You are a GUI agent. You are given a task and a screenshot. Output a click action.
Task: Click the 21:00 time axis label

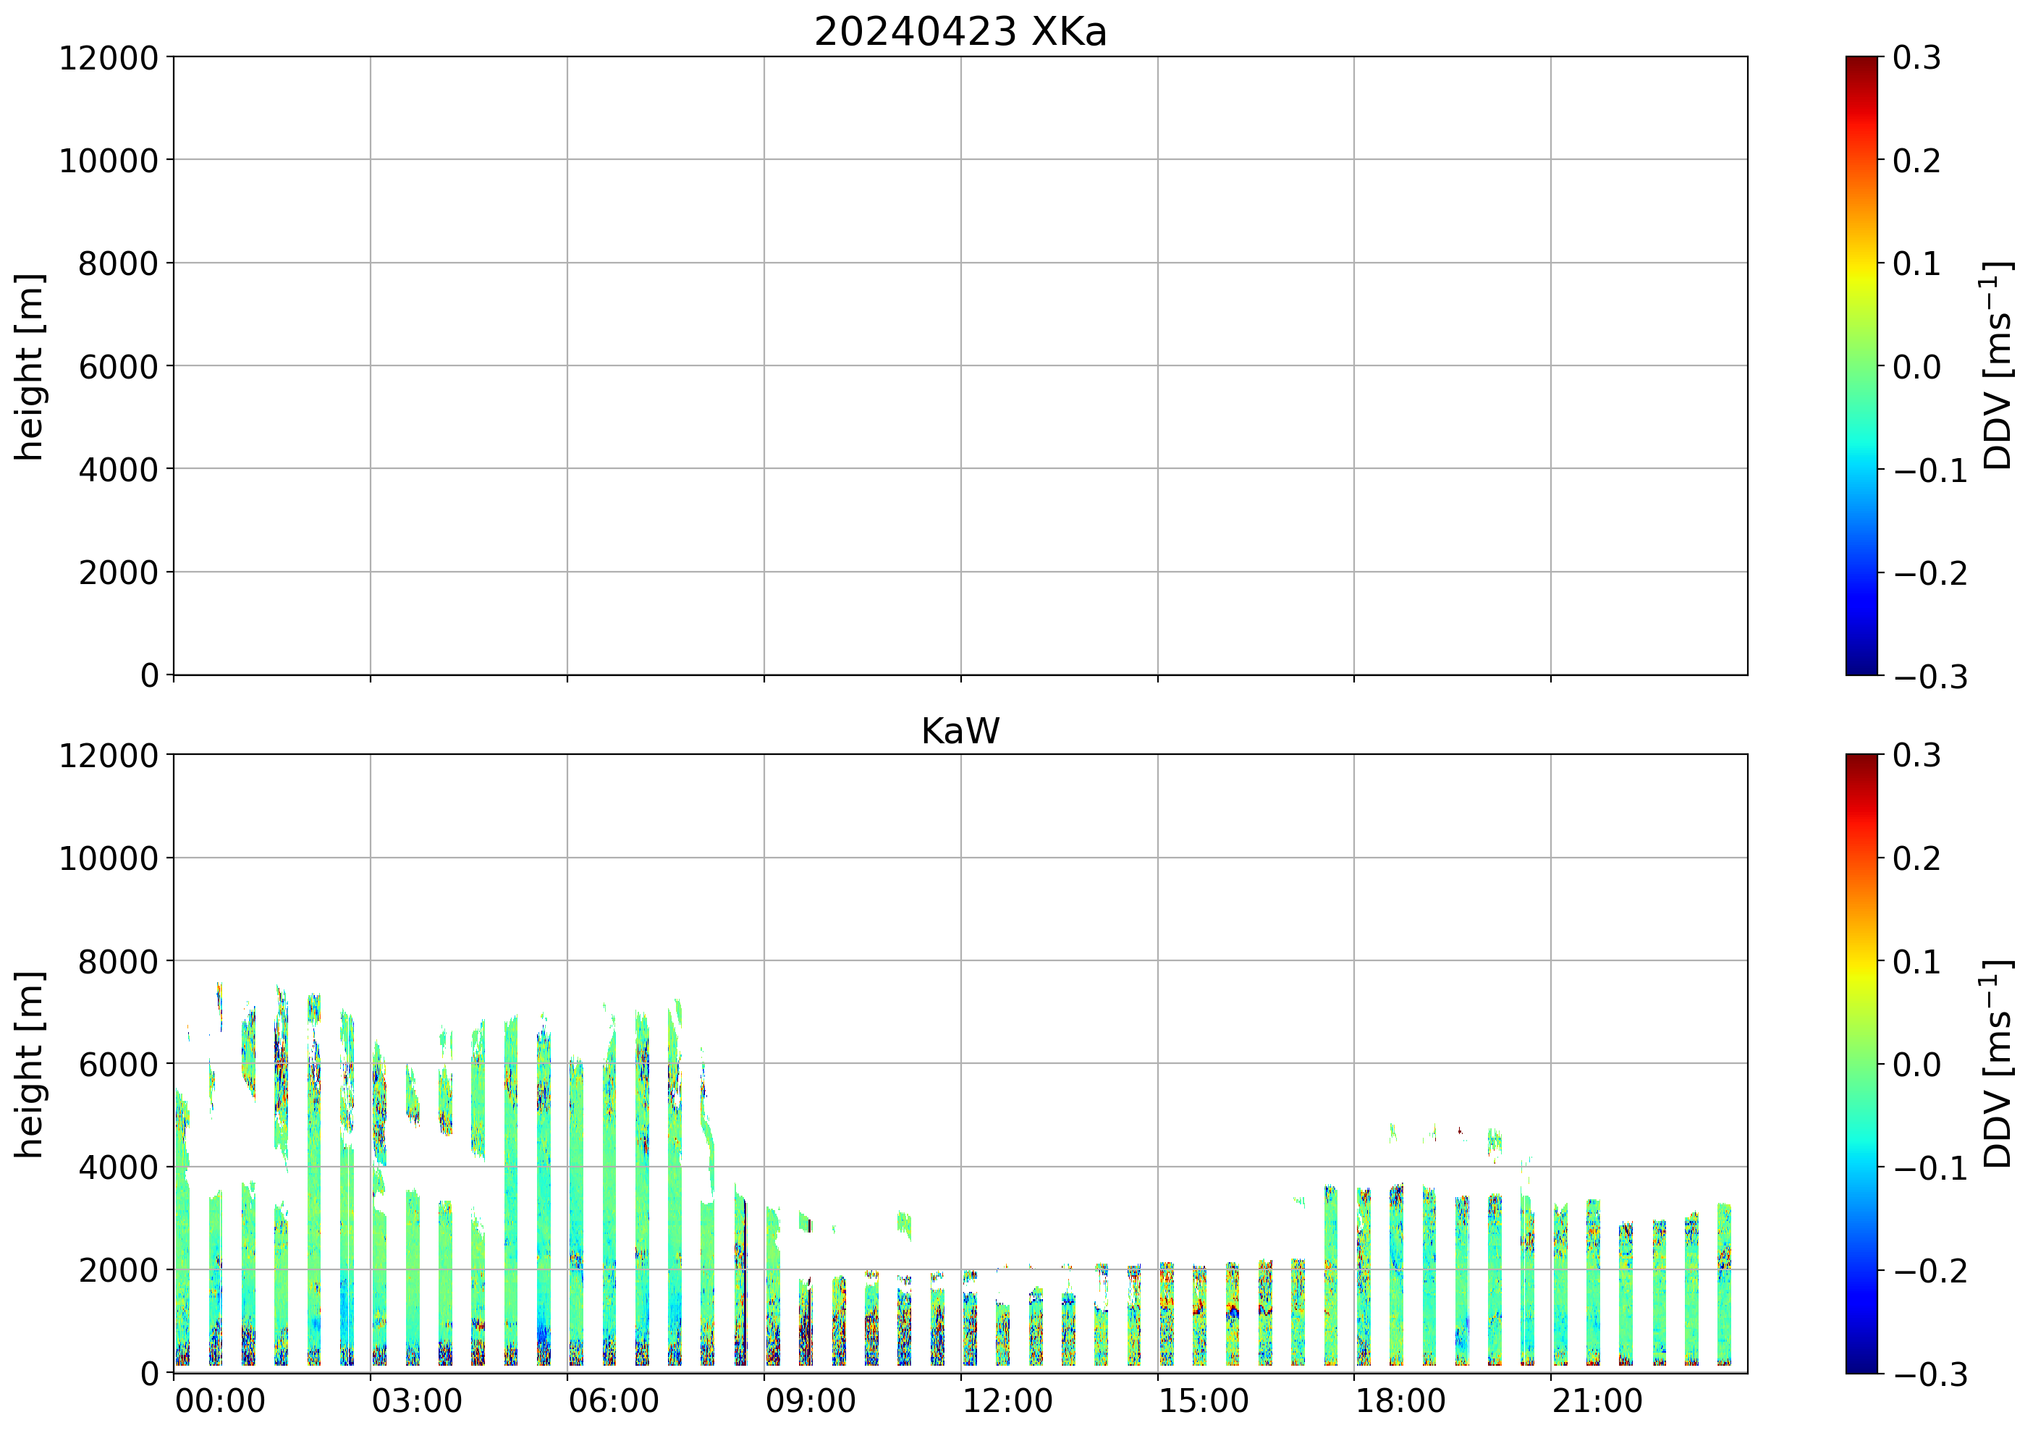pyautogui.click(x=1597, y=1402)
